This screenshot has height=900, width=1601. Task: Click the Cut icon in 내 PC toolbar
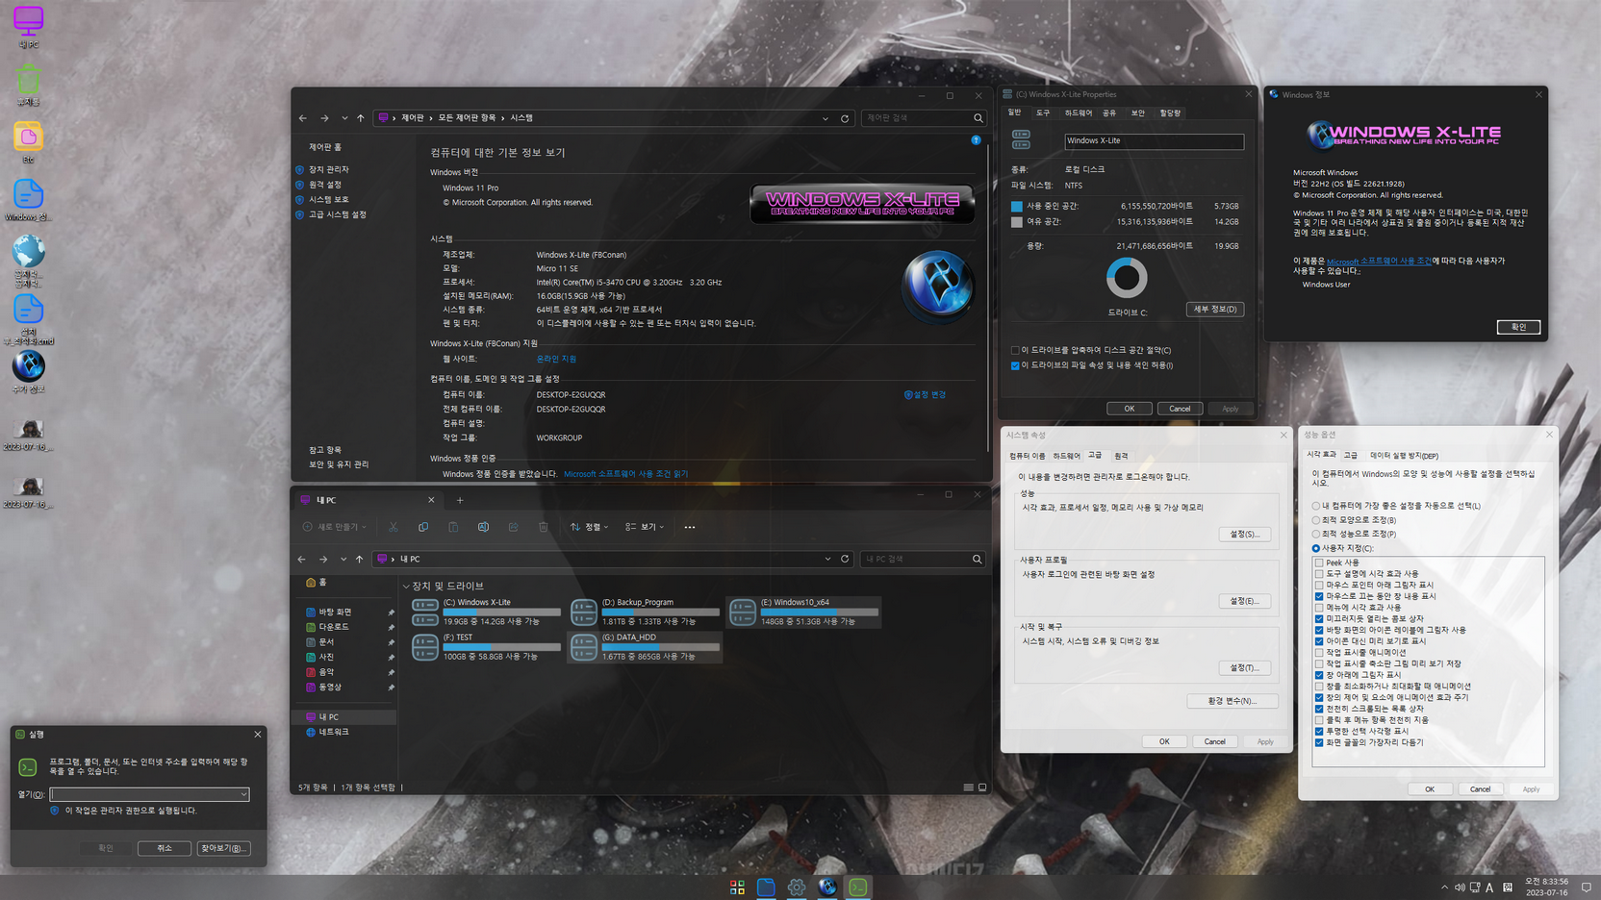coord(394,527)
